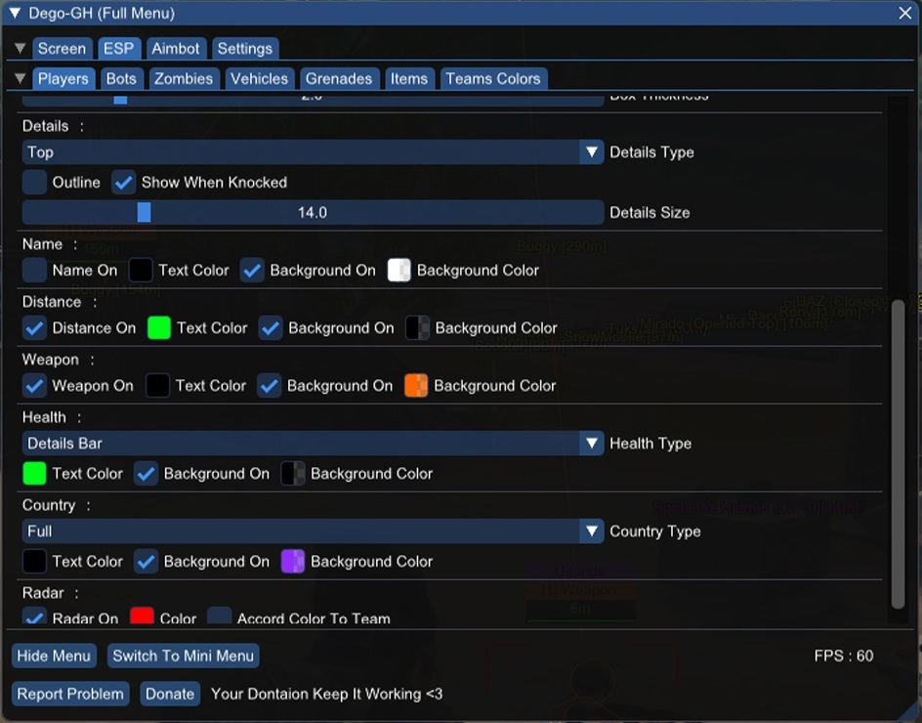Open the Details Type dropdown showing Top
The height and width of the screenshot is (723, 922).
tap(313, 152)
